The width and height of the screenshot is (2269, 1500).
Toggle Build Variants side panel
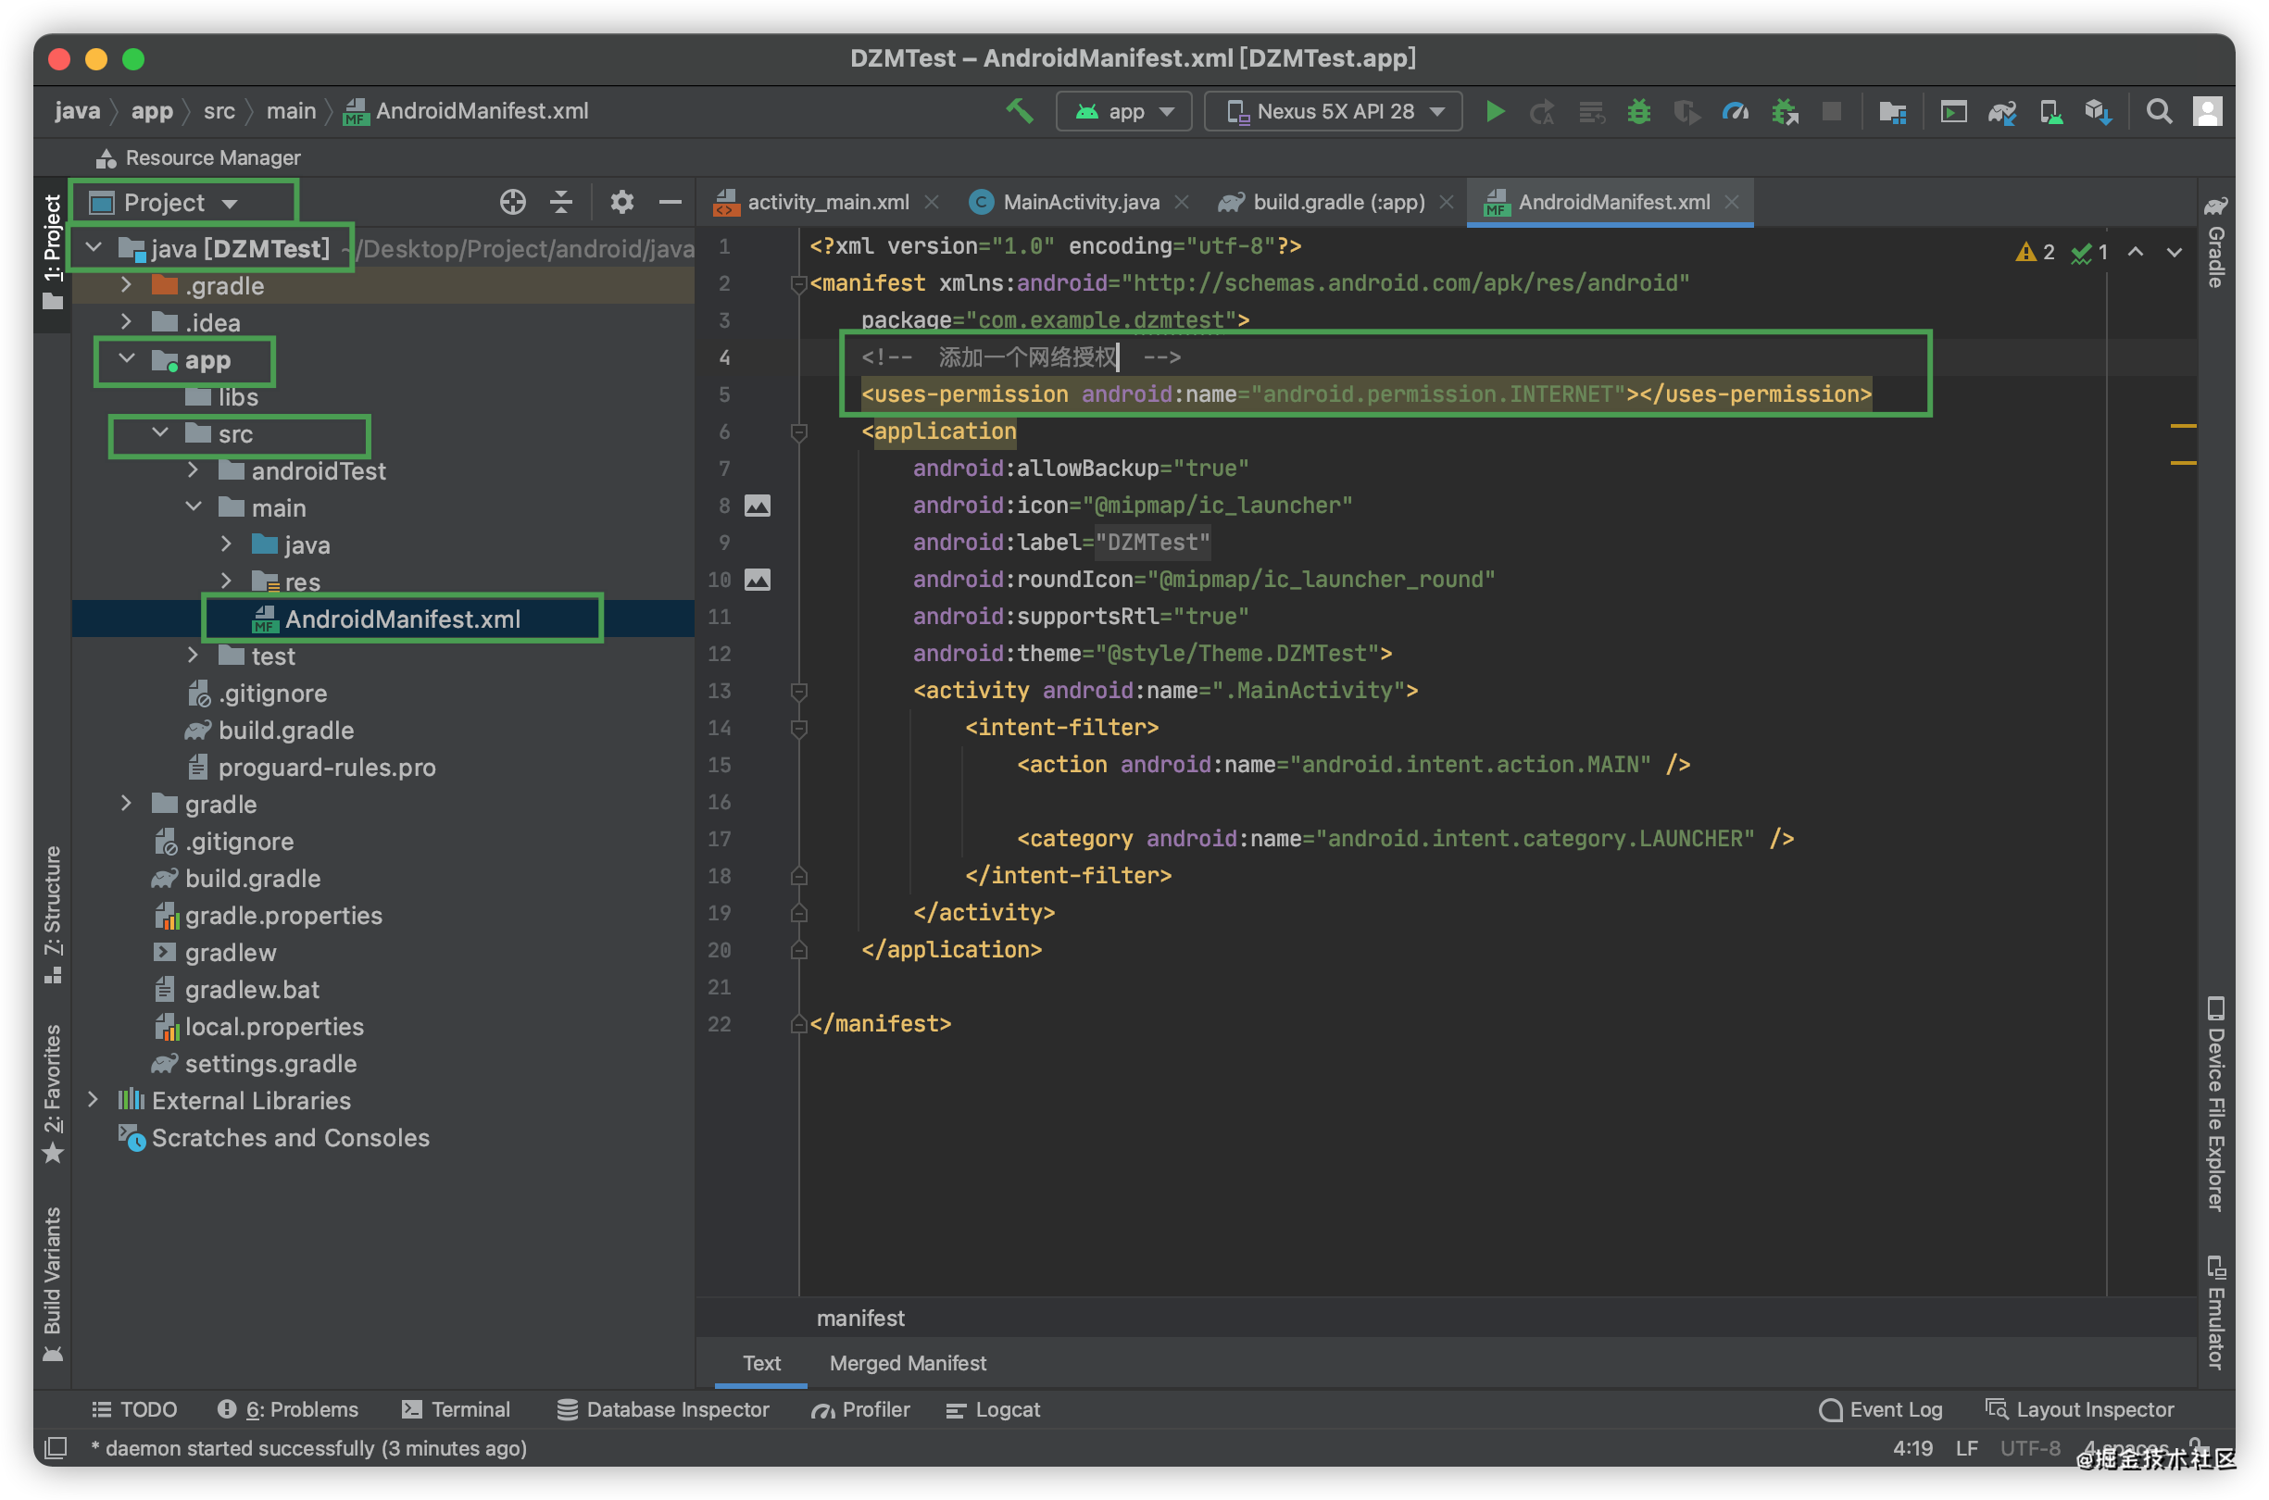point(53,1284)
